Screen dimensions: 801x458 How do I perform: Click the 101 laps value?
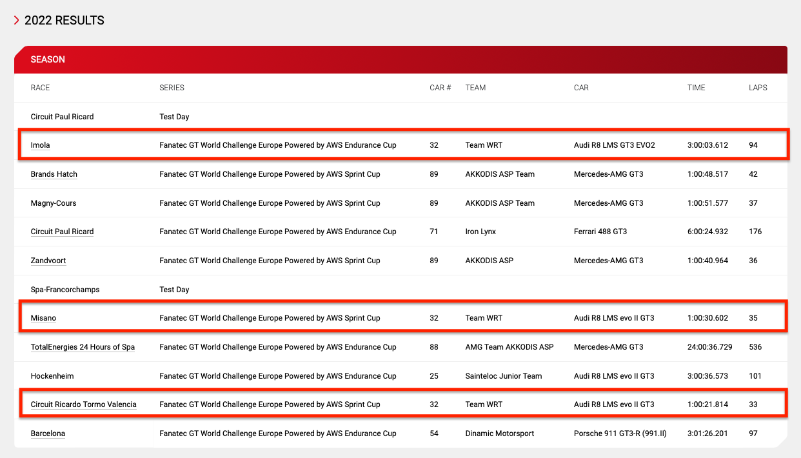[755, 376]
